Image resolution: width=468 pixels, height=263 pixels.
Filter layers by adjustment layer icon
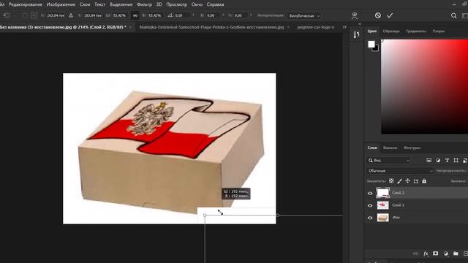[x=438, y=161]
